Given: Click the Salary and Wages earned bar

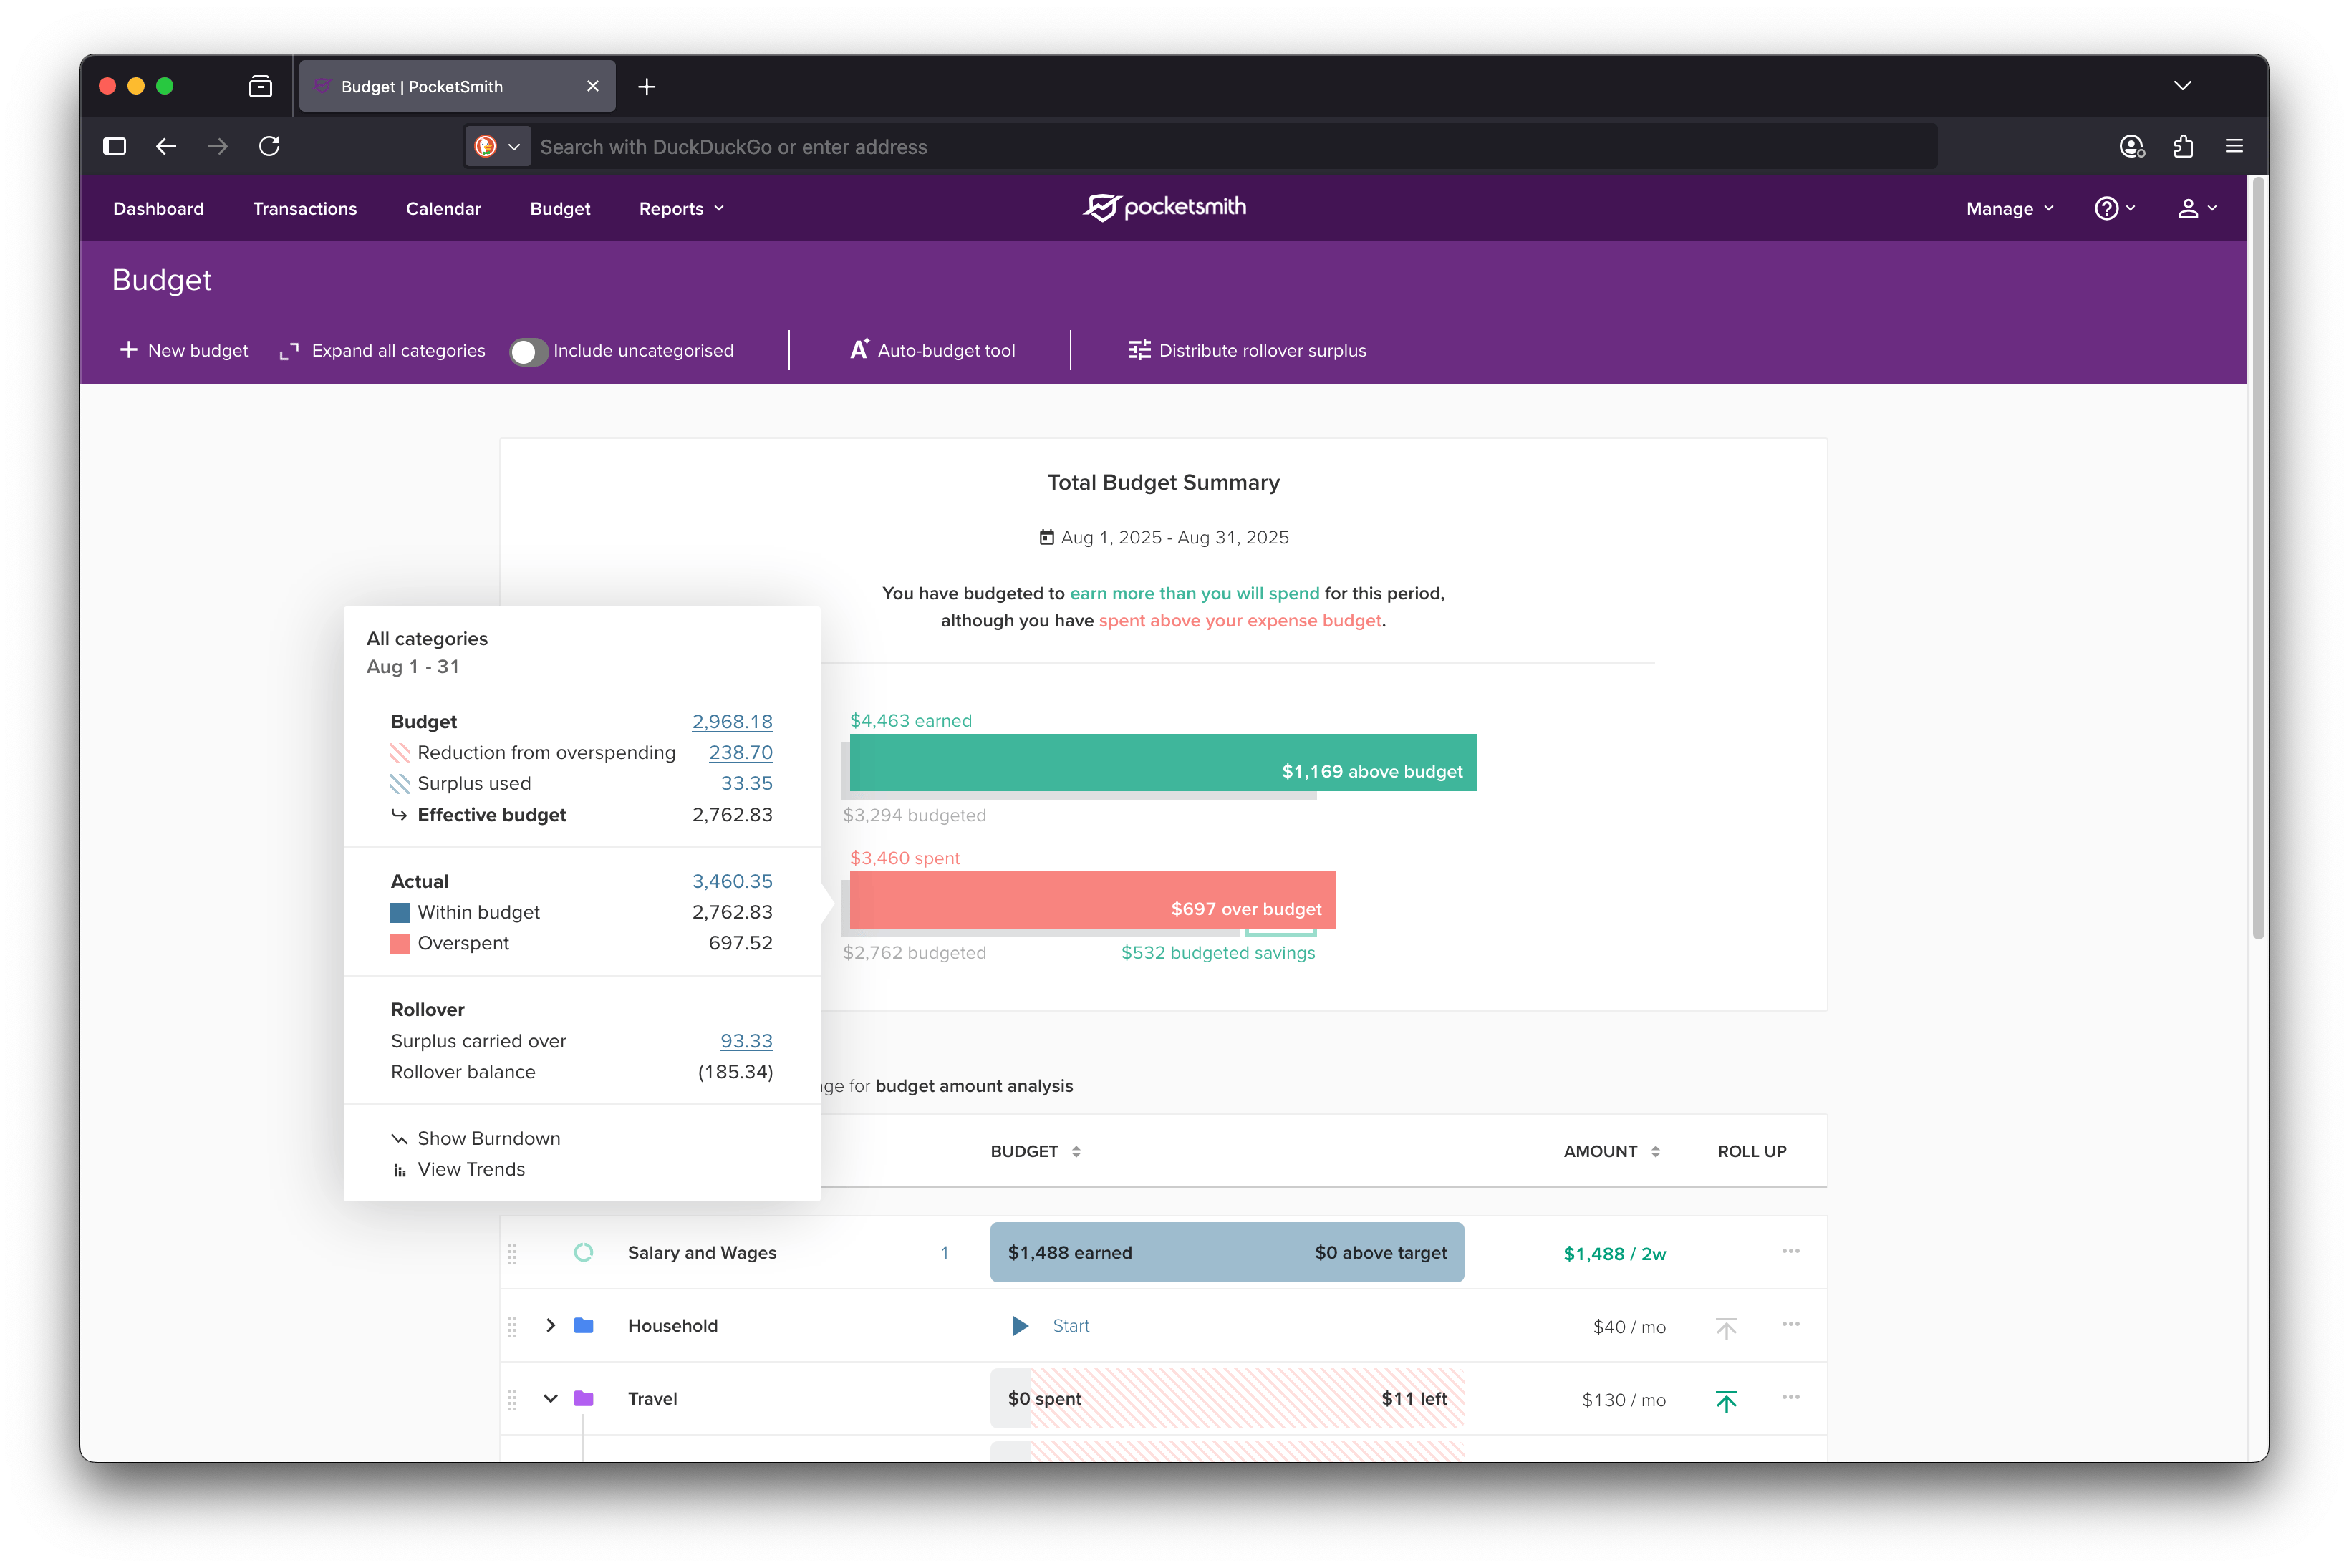Looking at the screenshot, I should click(1226, 1252).
